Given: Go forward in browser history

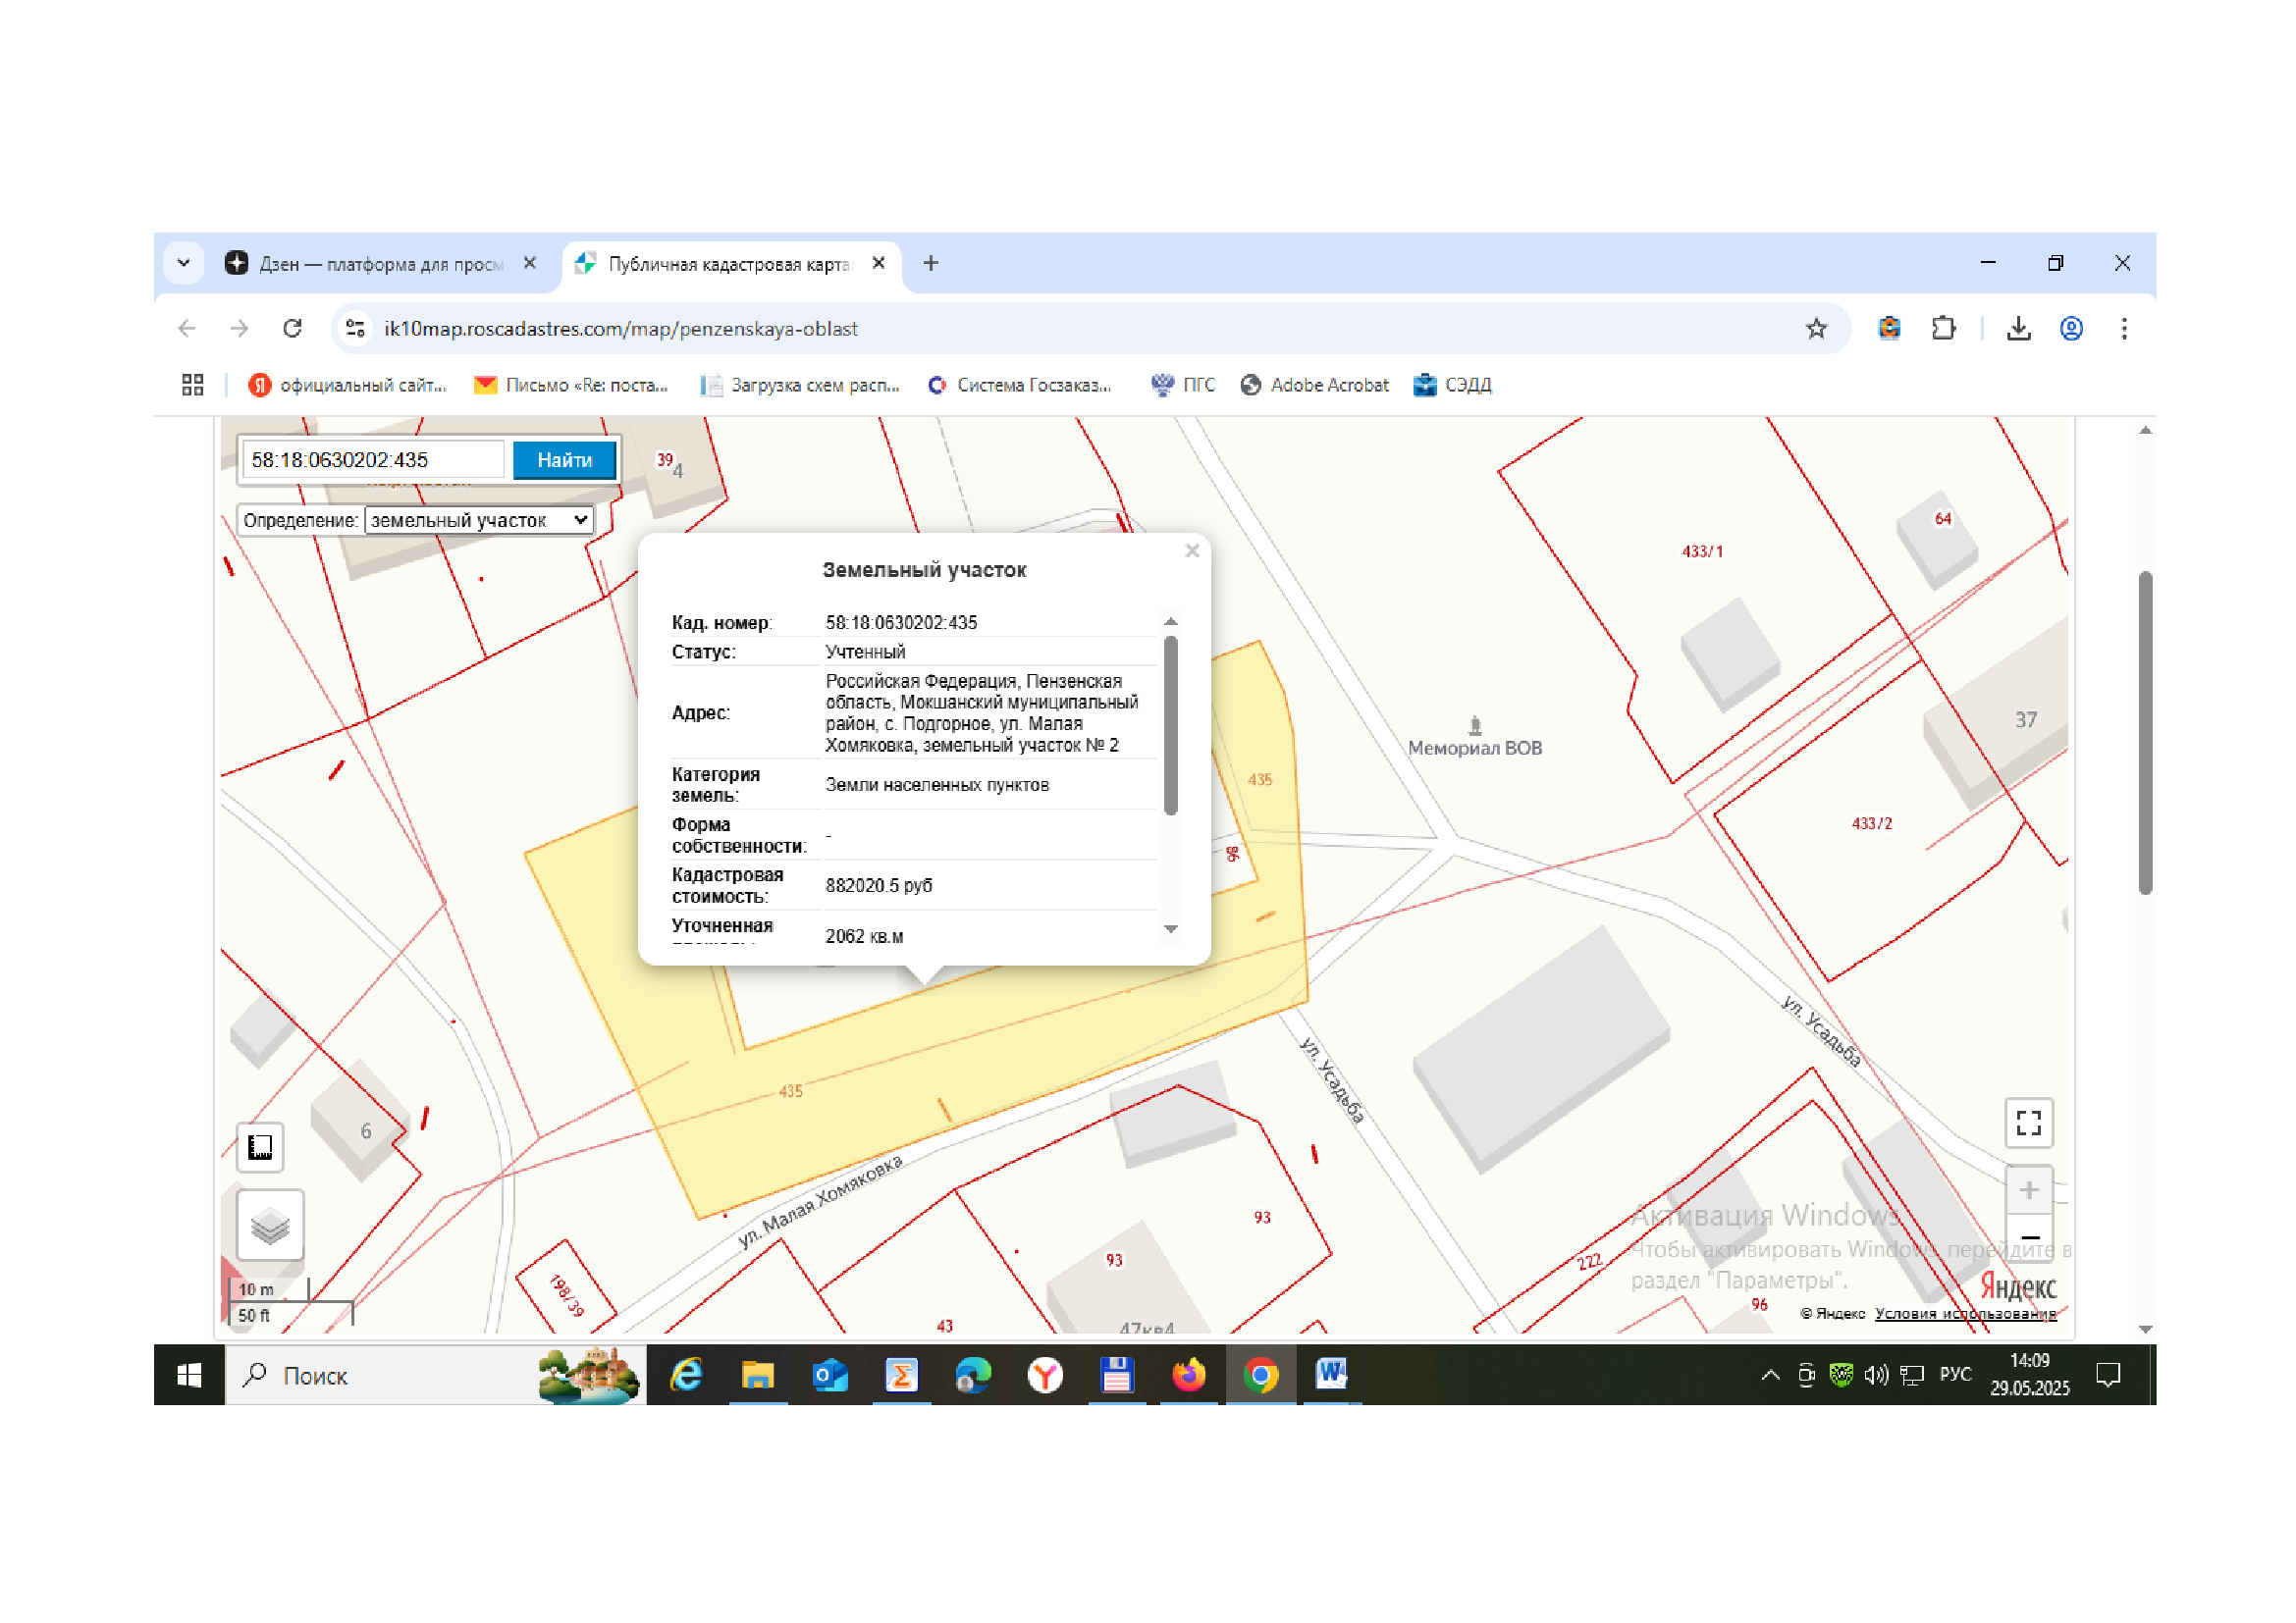Looking at the screenshot, I should pos(239,329).
